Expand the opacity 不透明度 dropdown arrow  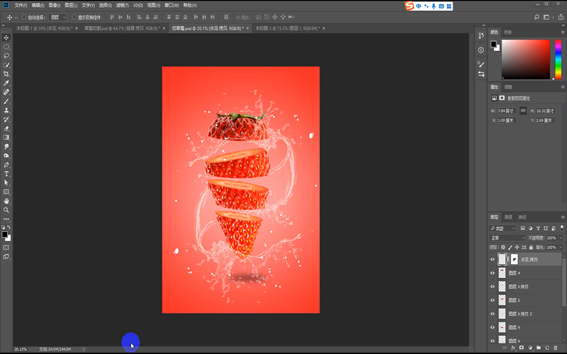click(x=559, y=238)
